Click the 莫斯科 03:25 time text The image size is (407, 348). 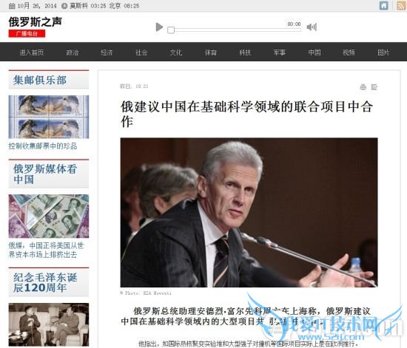88,6
